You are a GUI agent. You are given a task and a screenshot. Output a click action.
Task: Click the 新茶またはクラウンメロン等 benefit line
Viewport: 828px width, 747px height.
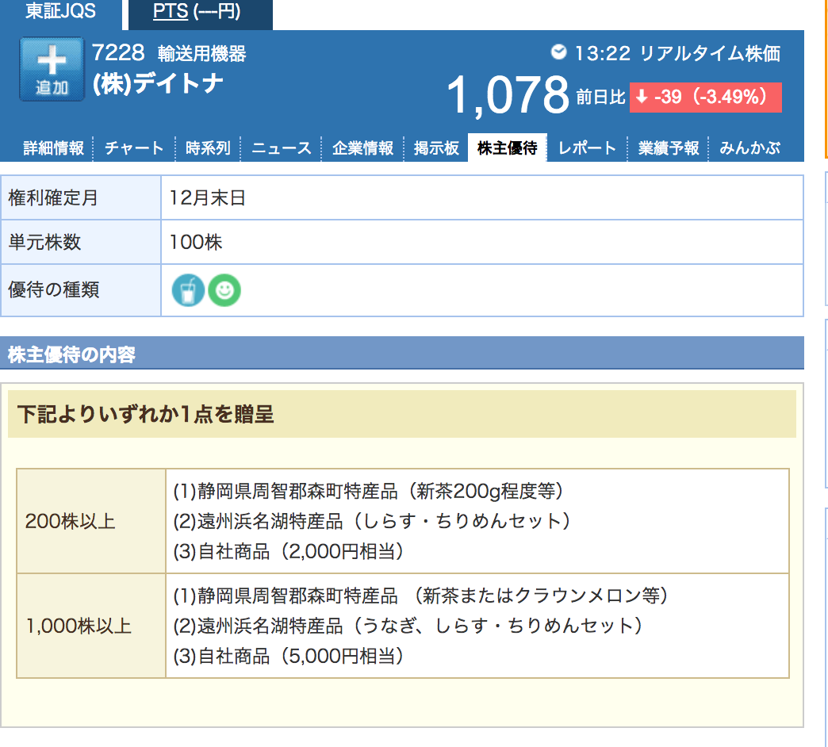tap(421, 596)
